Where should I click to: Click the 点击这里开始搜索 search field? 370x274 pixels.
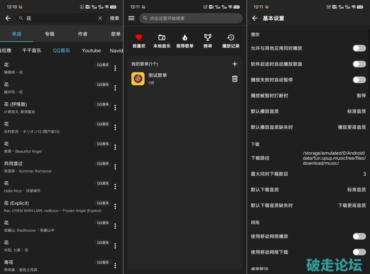[191, 18]
